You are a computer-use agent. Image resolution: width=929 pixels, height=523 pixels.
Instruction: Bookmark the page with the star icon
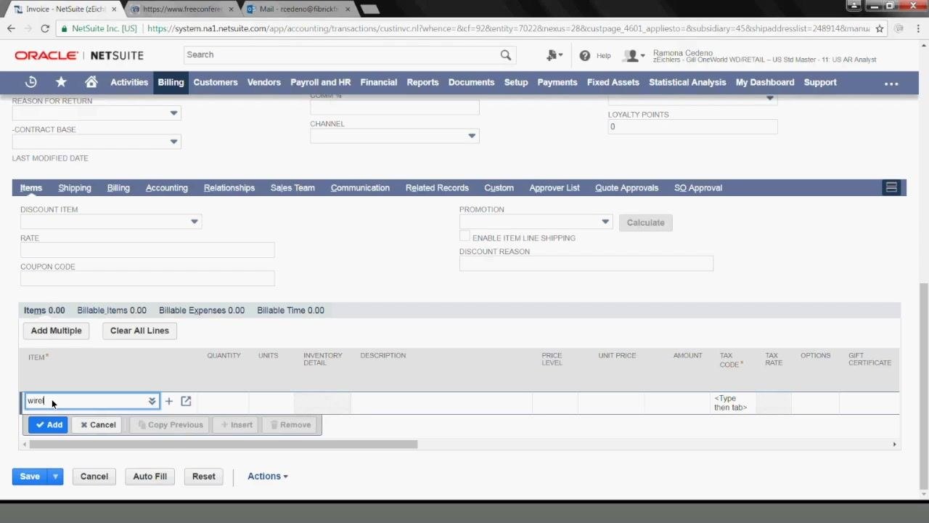click(880, 28)
